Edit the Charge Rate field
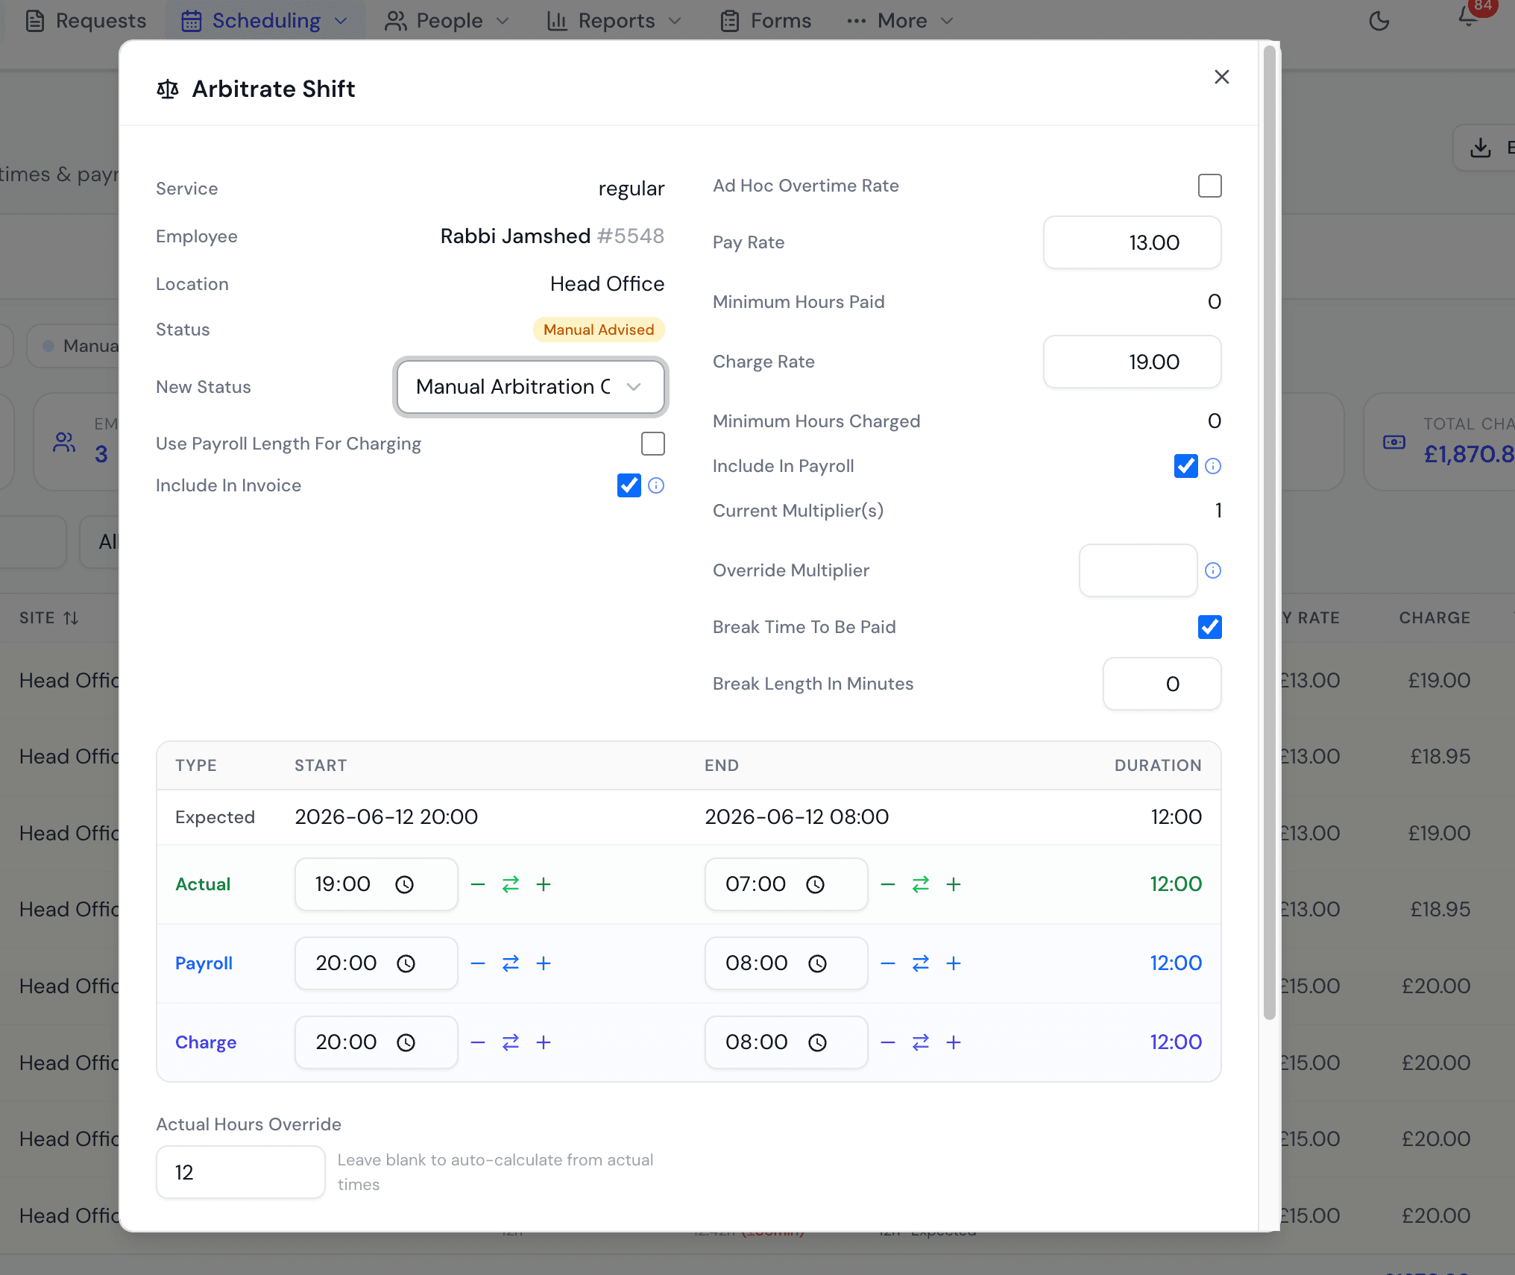 [x=1132, y=362]
